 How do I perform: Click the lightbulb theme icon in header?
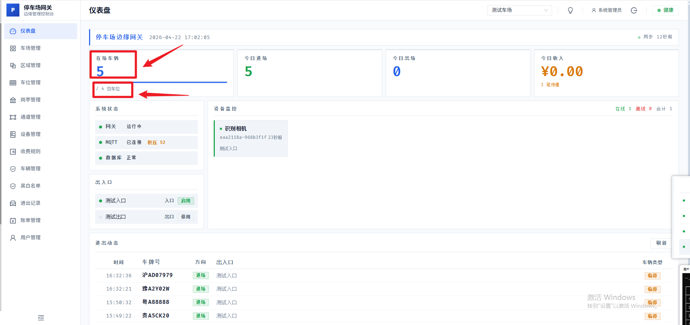(x=570, y=10)
